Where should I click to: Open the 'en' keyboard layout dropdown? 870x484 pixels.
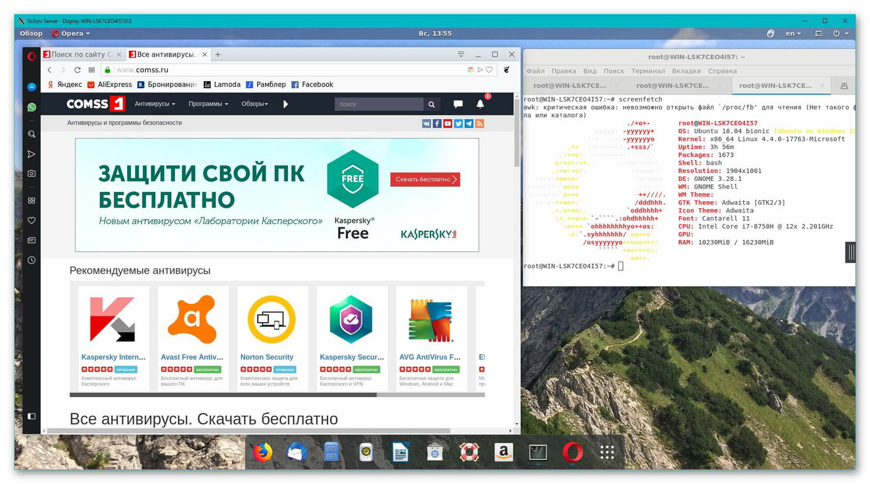click(x=793, y=34)
